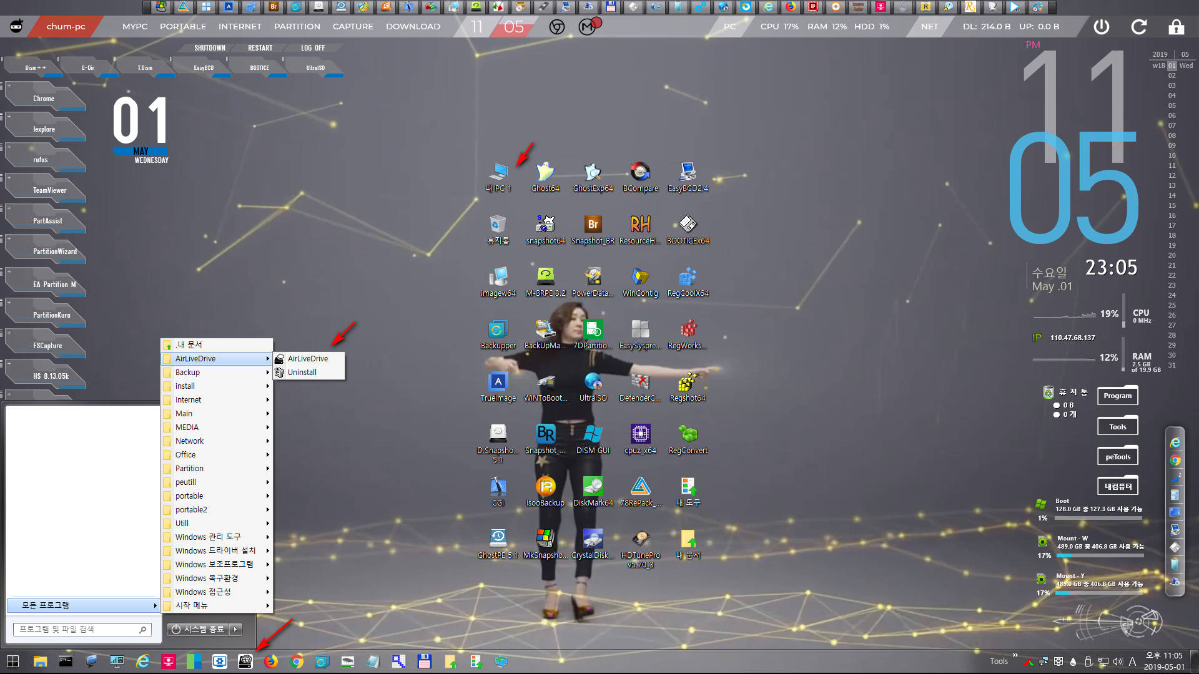Open DOWNLOAD menu in top bar
This screenshot has width=1199, height=674.
(413, 27)
